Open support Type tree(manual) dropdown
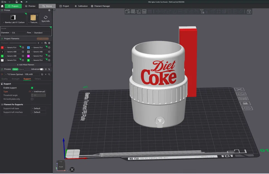The width and height of the screenshot is (269, 174). [x=38, y=91]
